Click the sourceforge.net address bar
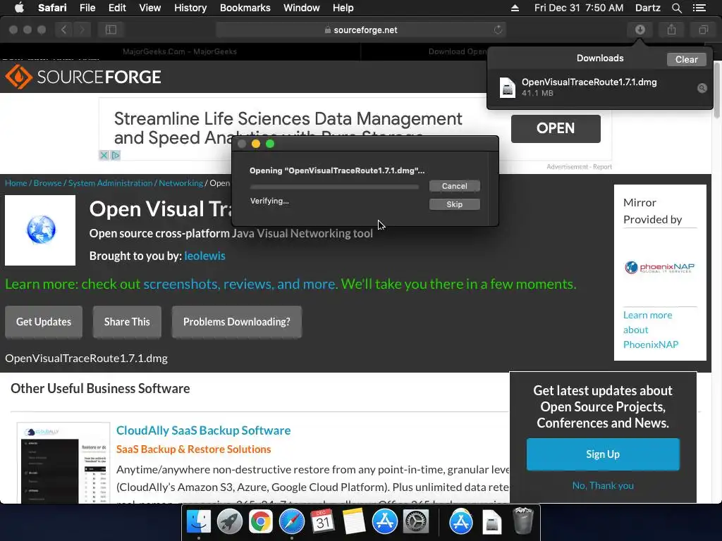The image size is (722, 541). coord(361,30)
